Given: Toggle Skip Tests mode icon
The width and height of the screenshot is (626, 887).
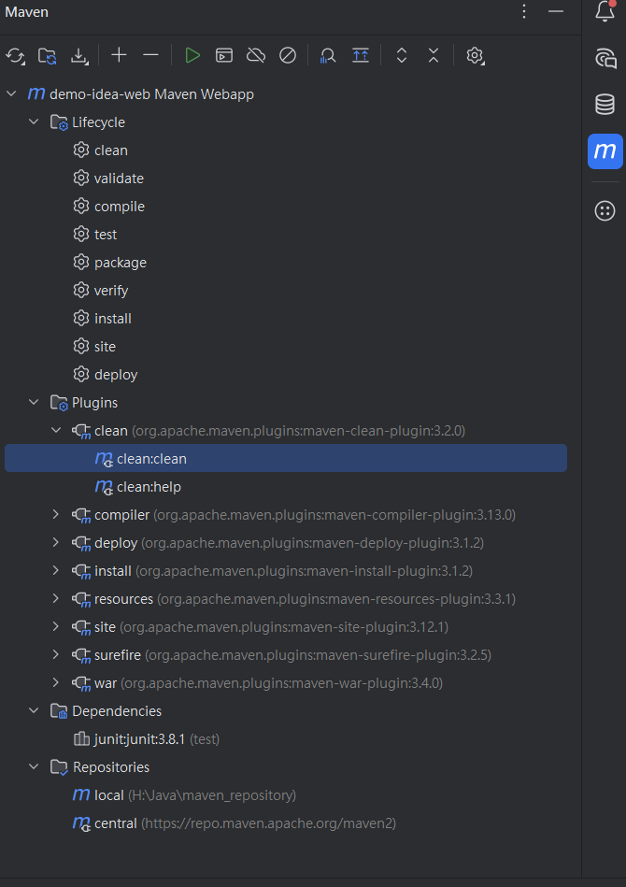Looking at the screenshot, I should tap(287, 55).
